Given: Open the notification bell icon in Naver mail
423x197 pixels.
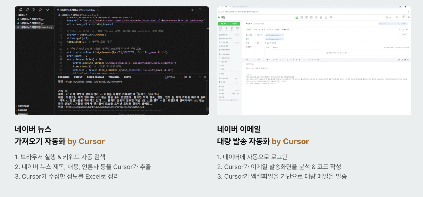Looking at the screenshot, I should pyautogui.click(x=403, y=17).
